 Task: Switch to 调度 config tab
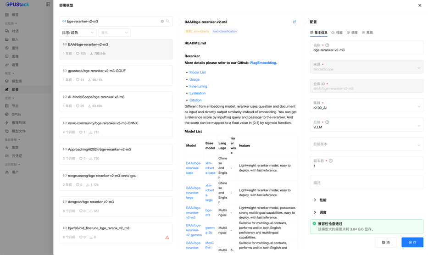(352, 33)
